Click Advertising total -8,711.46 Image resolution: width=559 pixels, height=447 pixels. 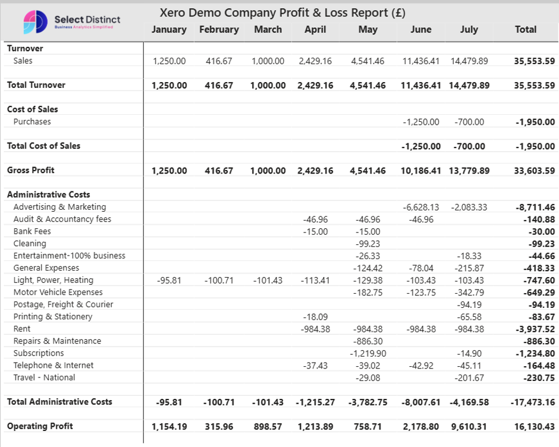[x=535, y=207]
